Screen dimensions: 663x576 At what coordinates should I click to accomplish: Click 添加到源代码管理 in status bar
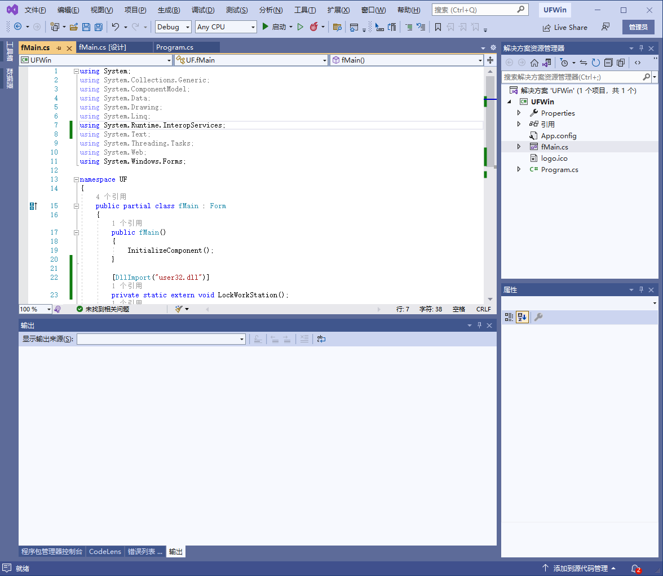coord(579,568)
